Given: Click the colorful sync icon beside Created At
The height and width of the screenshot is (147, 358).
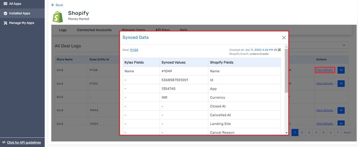Looking at the screenshot, I should (276, 50).
